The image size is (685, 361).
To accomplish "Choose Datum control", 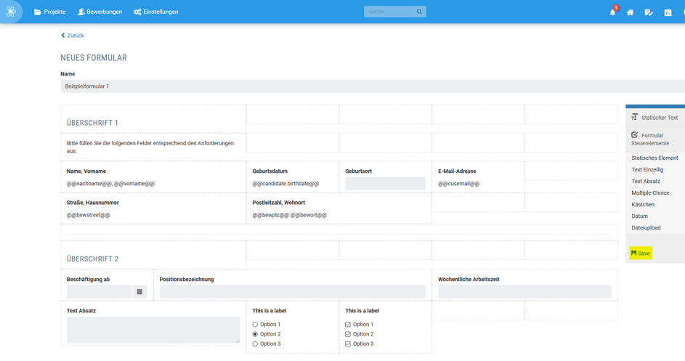I will click(639, 216).
